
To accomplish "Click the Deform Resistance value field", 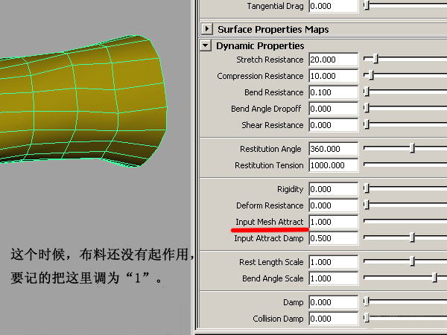I will click(333, 205).
